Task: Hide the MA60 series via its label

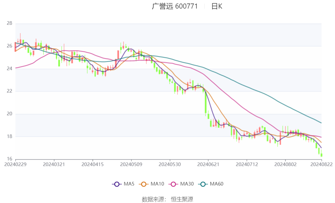Action: [x=217, y=184]
